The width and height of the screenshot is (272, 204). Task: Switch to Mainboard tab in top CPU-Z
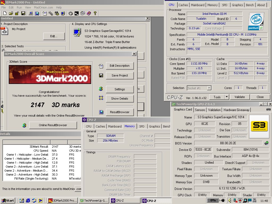[198, 5]
